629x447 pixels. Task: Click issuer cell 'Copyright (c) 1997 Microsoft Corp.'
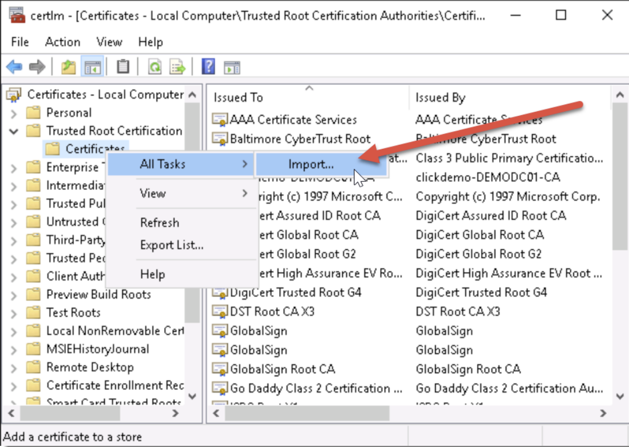tap(508, 196)
